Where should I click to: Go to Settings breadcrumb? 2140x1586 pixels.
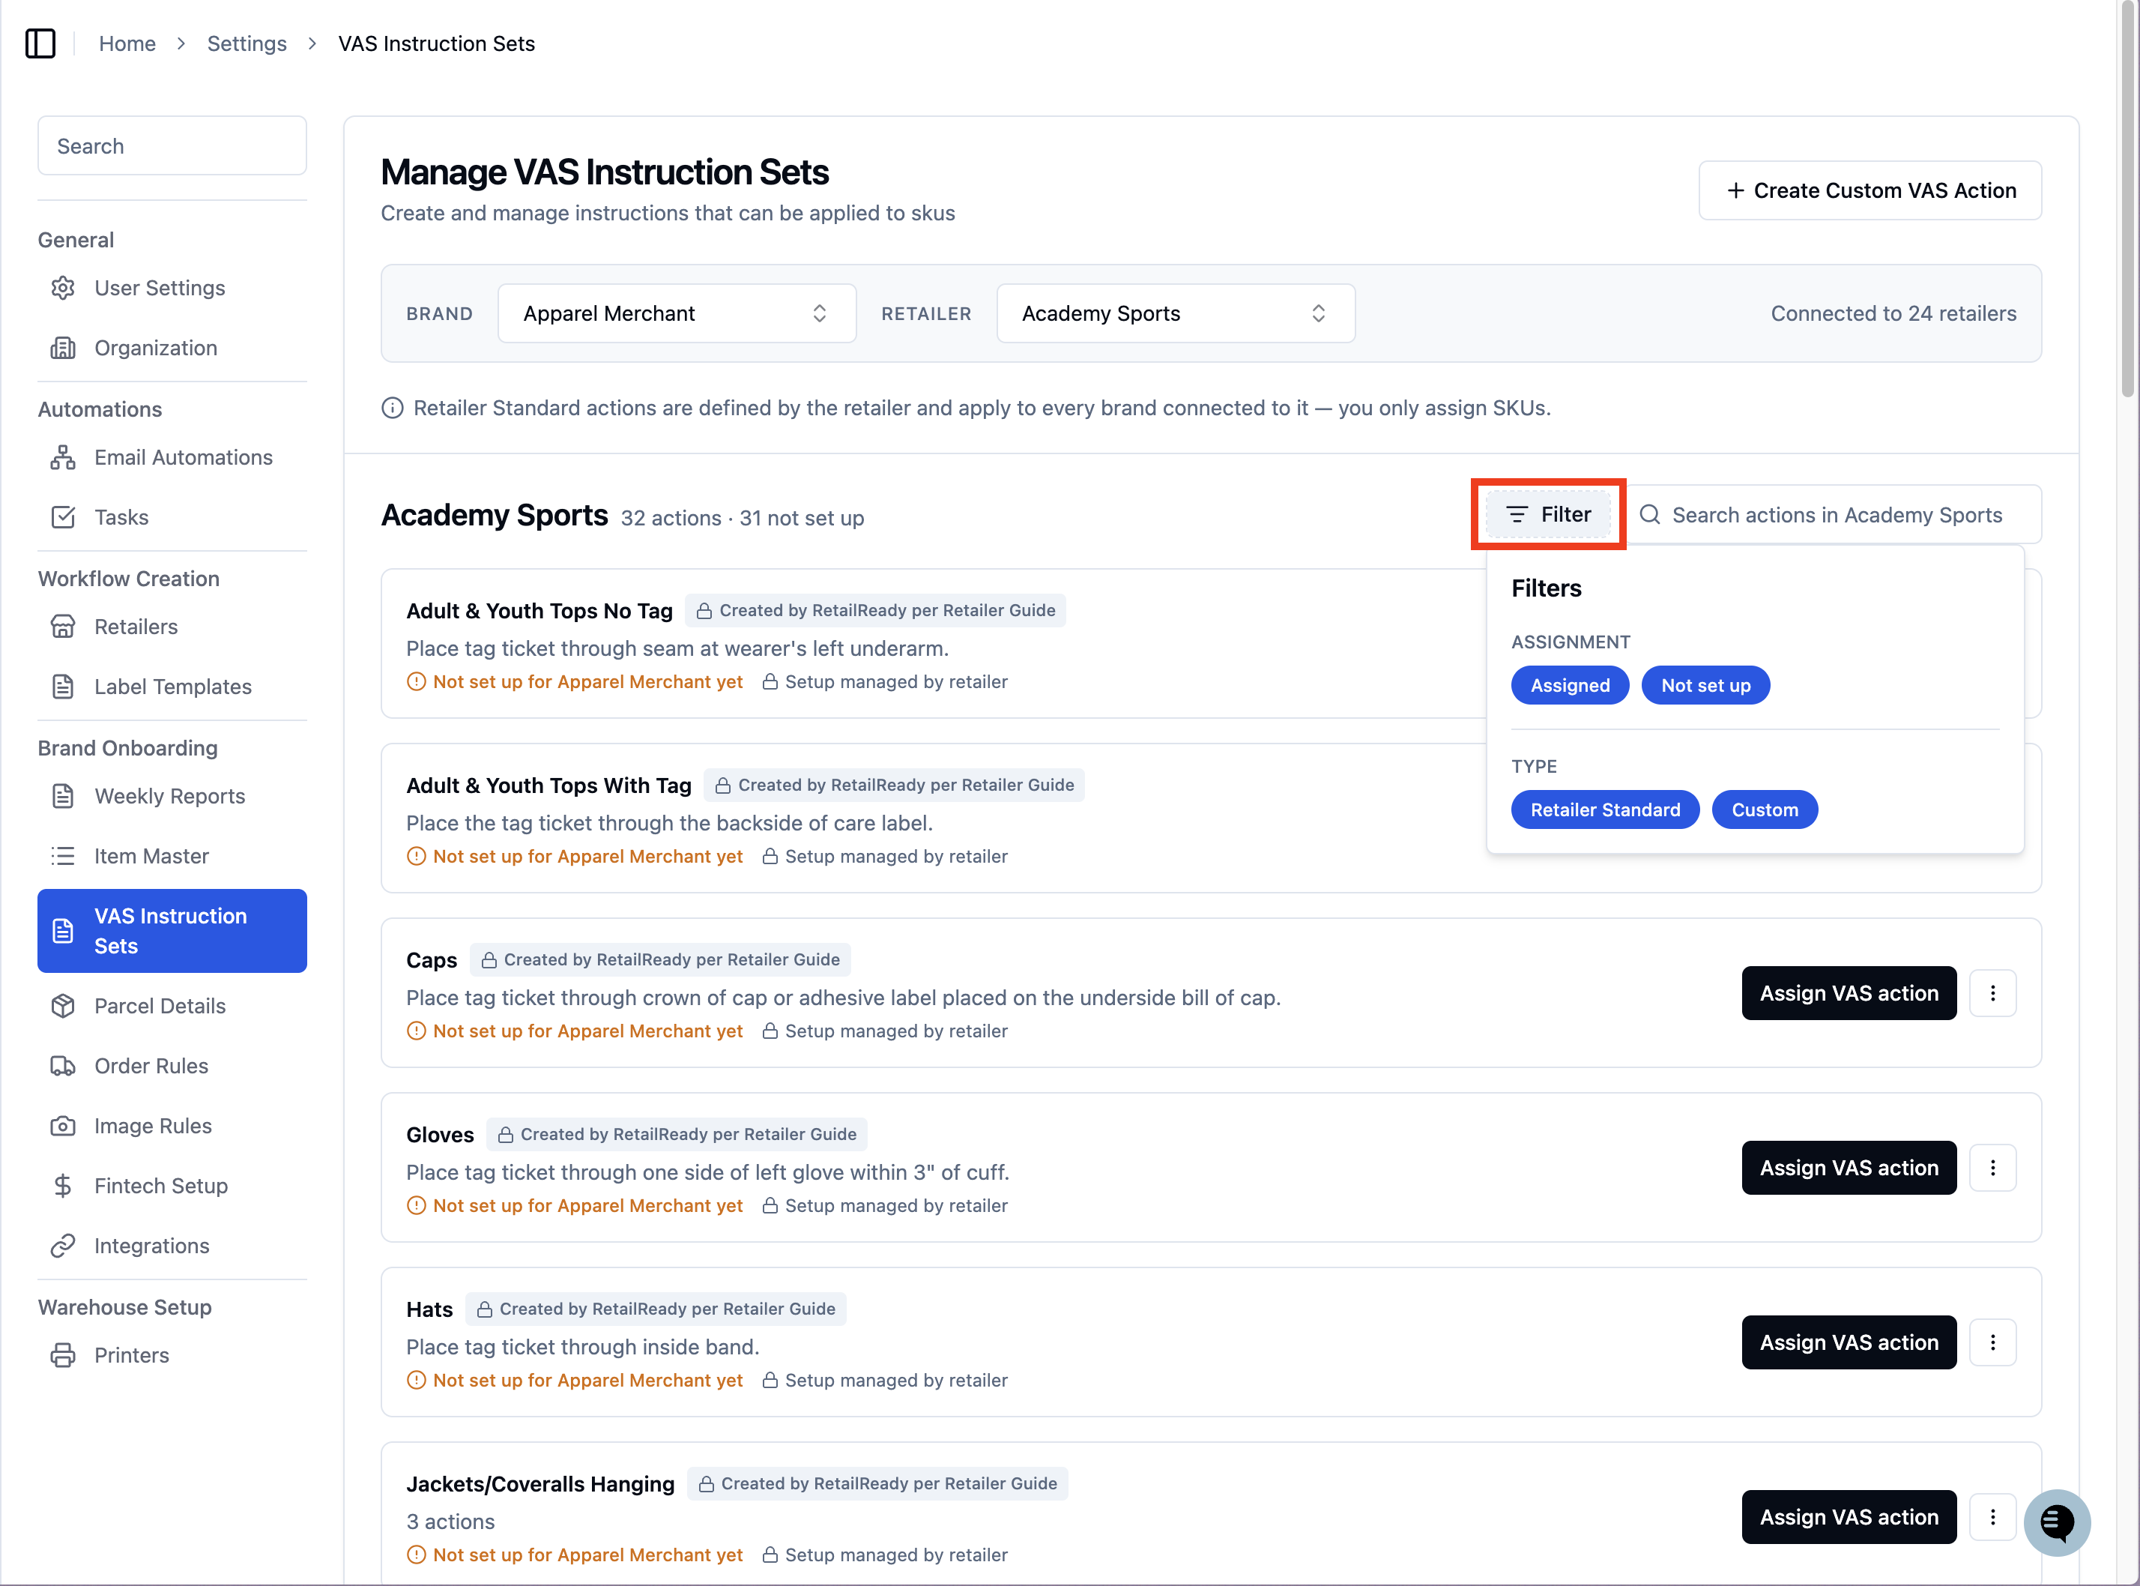[x=247, y=43]
